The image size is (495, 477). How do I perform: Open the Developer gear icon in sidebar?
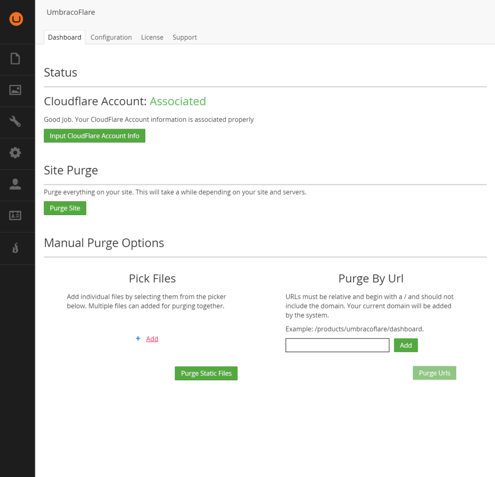click(15, 153)
